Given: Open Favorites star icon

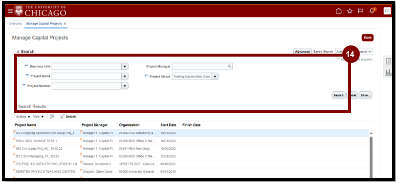Looking at the screenshot, I should pos(350,11).
